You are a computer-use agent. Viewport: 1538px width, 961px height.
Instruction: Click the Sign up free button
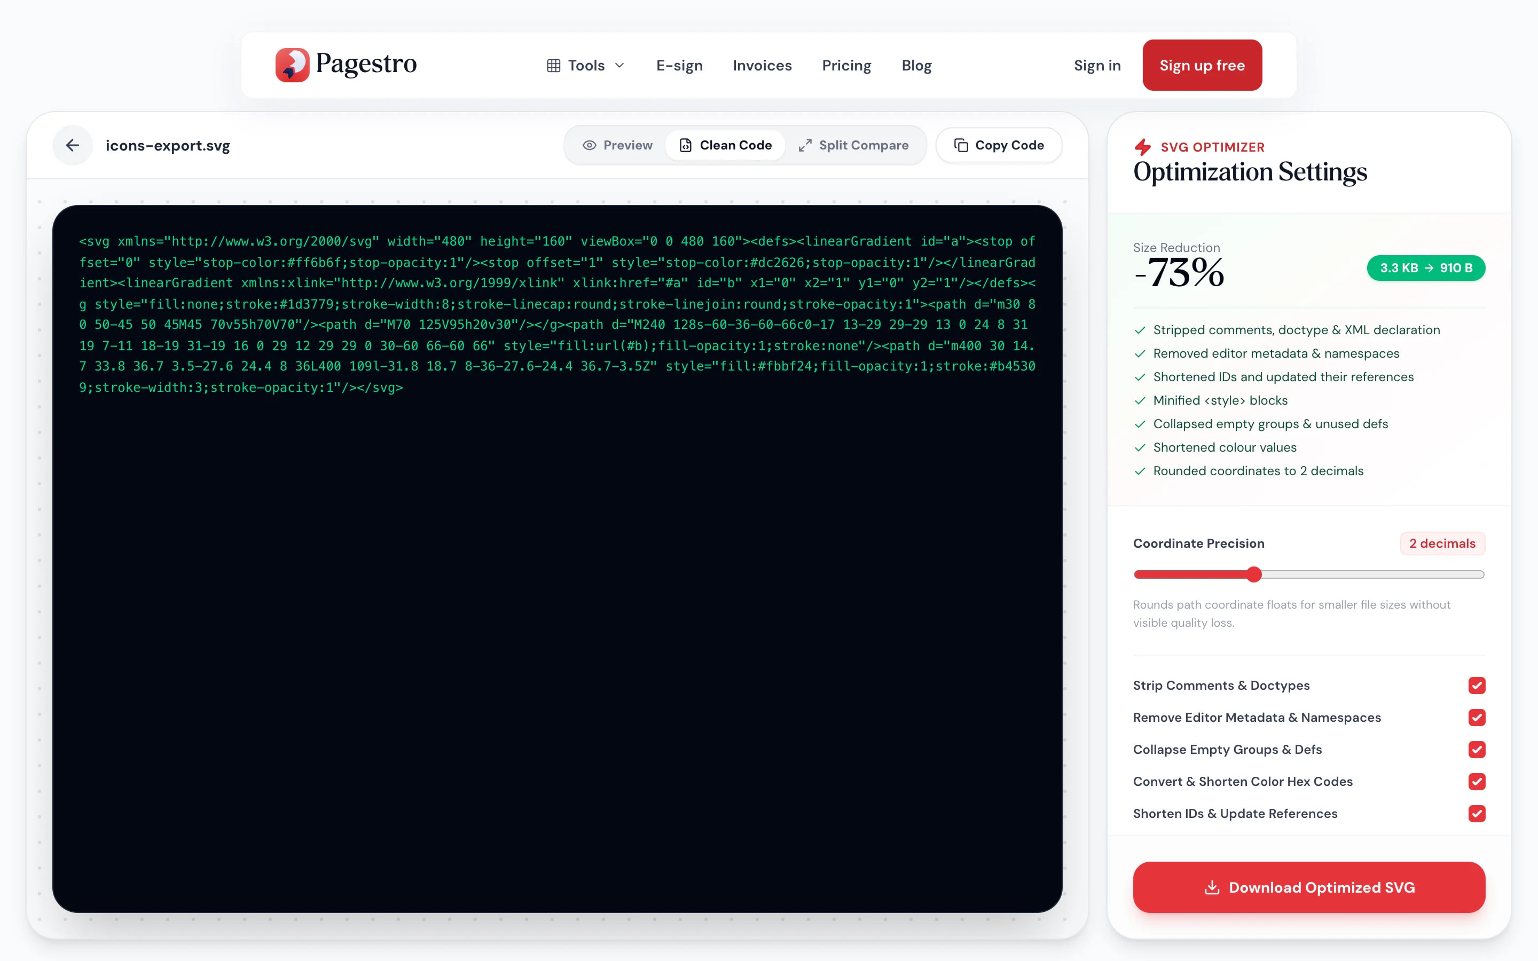click(x=1202, y=66)
